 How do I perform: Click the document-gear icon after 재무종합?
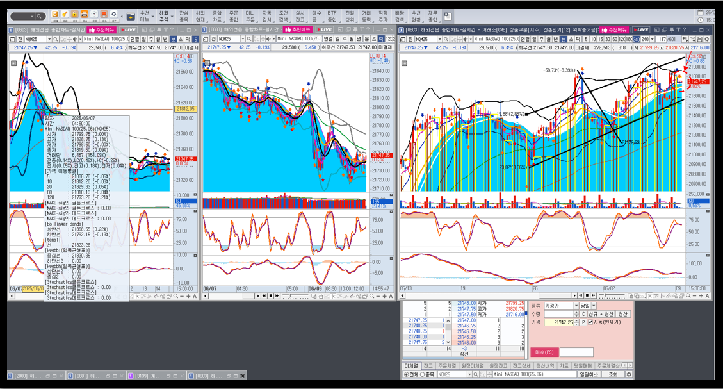(x=447, y=17)
